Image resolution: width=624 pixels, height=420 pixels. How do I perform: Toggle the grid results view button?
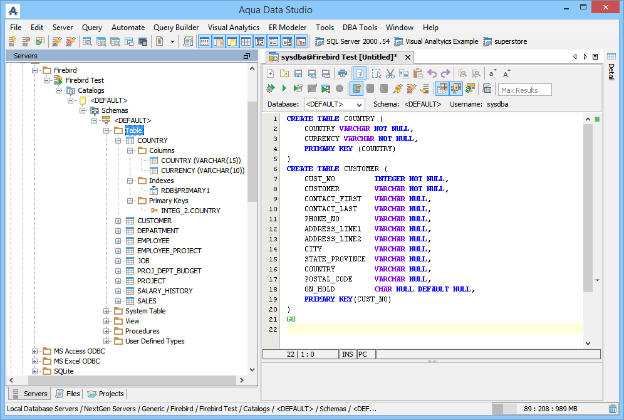pos(442,89)
